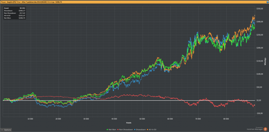Click the $300,00 y-axis label

pos(260,22)
